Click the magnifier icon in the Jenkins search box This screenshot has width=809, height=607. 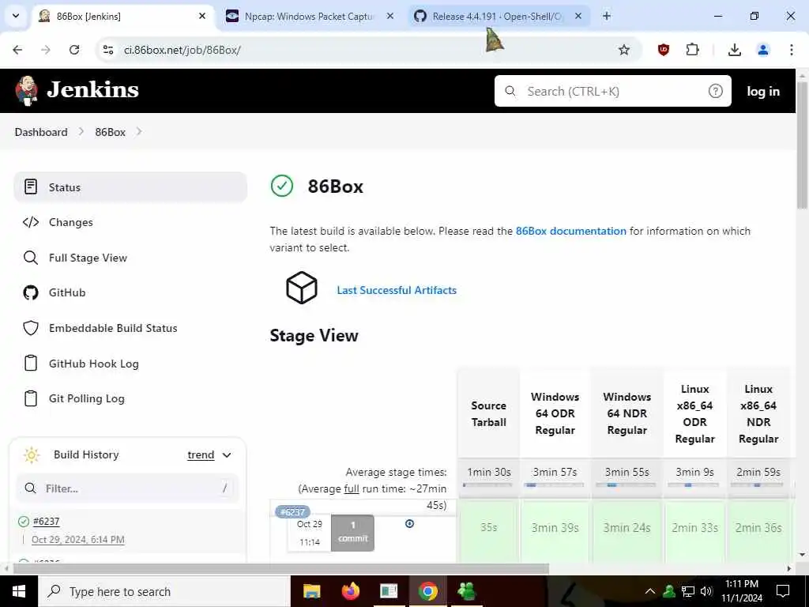point(510,92)
